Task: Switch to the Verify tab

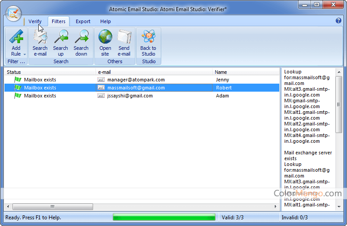Action: click(35, 21)
